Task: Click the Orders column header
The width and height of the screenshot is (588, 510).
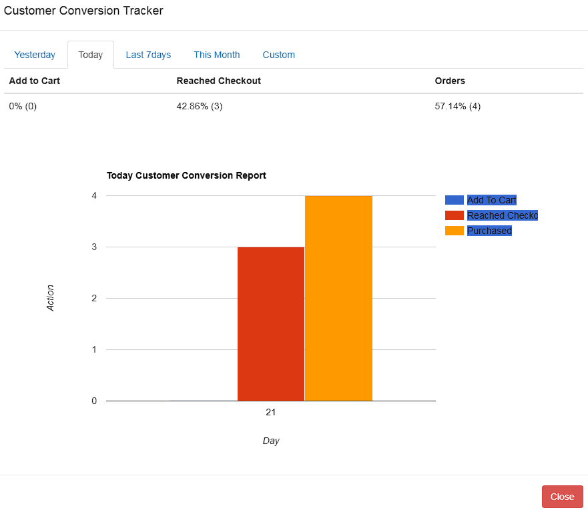Action: tap(450, 81)
